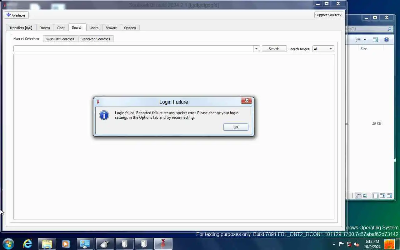Open the Transfers [0/0] tab
This screenshot has height=250, width=400.
click(21, 28)
